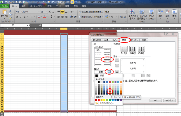The width and height of the screenshot is (181, 116).
Task: Click the キャンセル button
Action: [x=169, y=100]
